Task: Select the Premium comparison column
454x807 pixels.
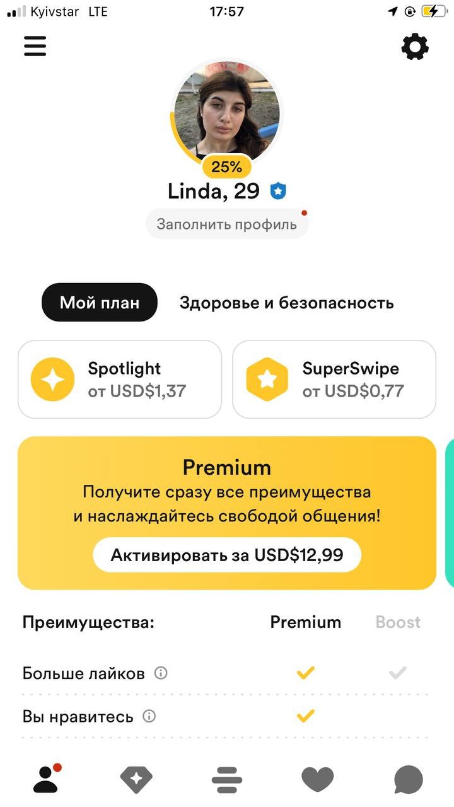Action: (x=305, y=622)
